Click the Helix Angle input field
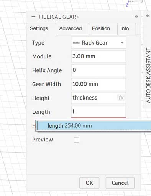This screenshot has width=151, height=196. point(98,70)
